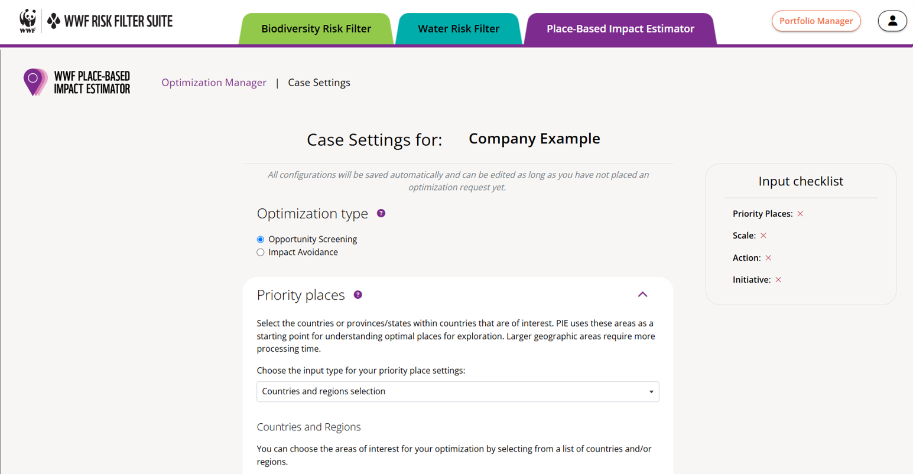Select Opportunity Screening radio button

(x=261, y=240)
